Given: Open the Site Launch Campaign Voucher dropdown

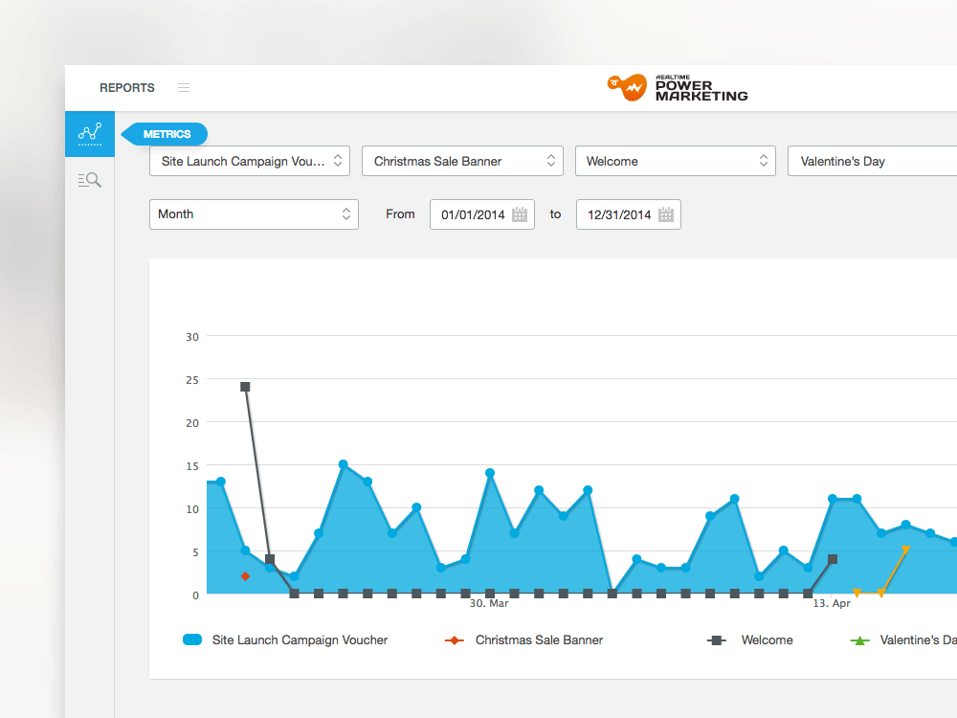Looking at the screenshot, I should click(250, 161).
